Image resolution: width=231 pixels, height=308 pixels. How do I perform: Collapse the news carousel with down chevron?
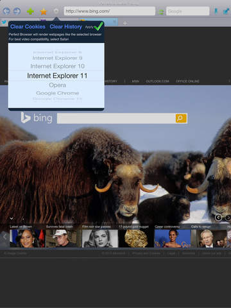[12, 218]
